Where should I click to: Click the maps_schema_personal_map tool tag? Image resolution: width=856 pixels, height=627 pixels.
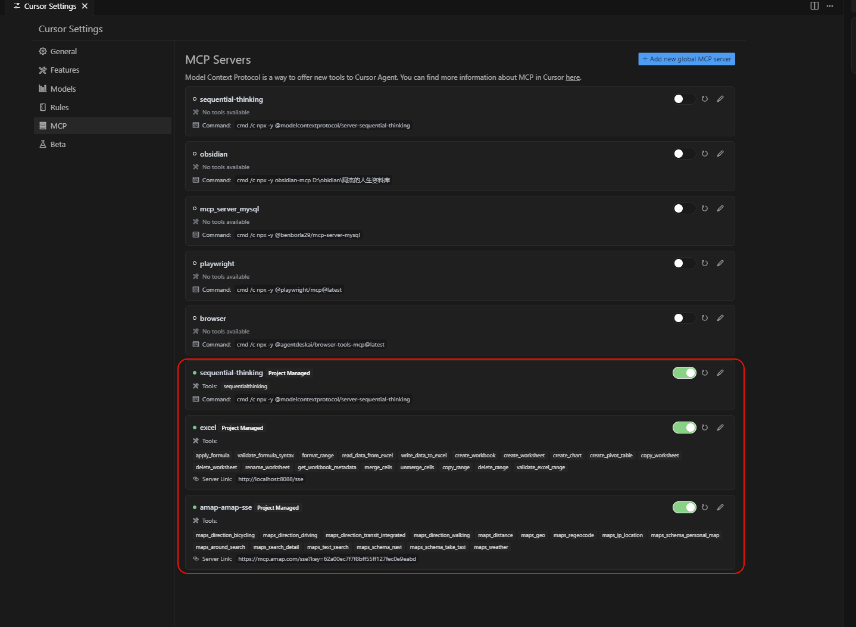[x=685, y=535]
